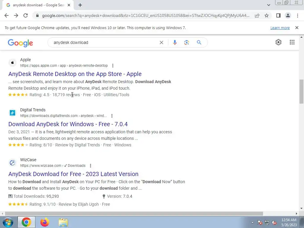Open Windows Explorer from the taskbar
304x228 pixels.
(63, 222)
